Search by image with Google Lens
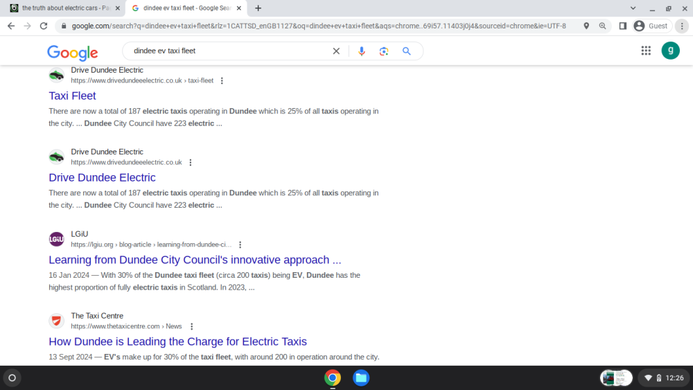Image resolution: width=693 pixels, height=390 pixels. 384,51
